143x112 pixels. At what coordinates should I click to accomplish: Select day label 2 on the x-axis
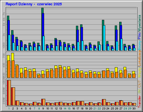point(13,109)
